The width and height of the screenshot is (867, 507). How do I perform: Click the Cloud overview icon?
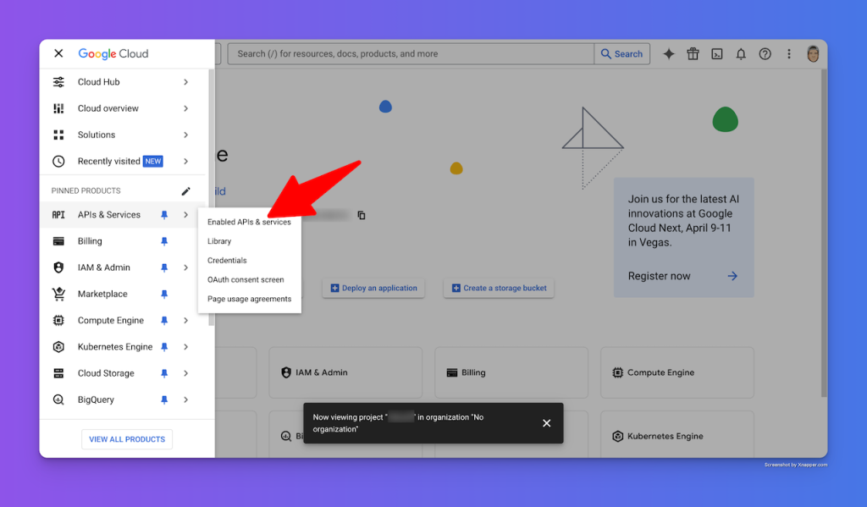[x=58, y=108]
